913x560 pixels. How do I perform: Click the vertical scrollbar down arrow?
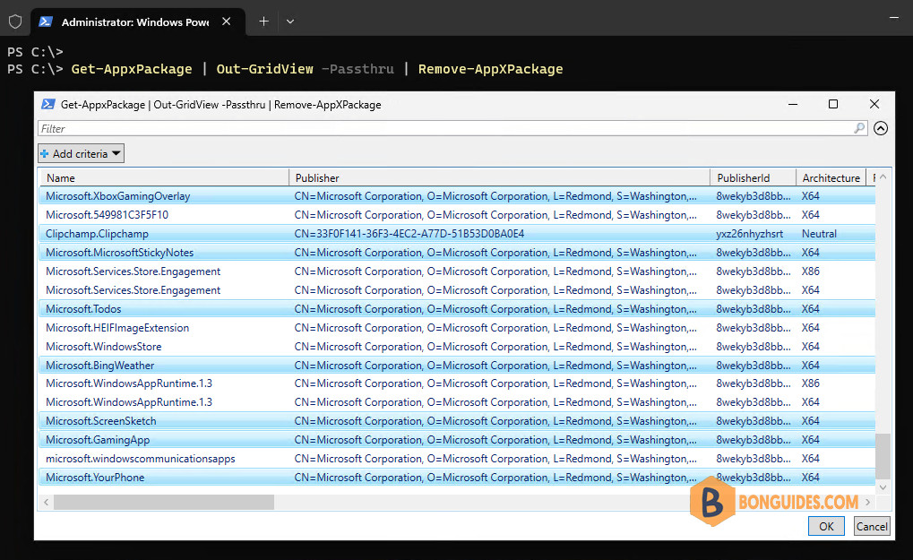pyautogui.click(x=883, y=487)
